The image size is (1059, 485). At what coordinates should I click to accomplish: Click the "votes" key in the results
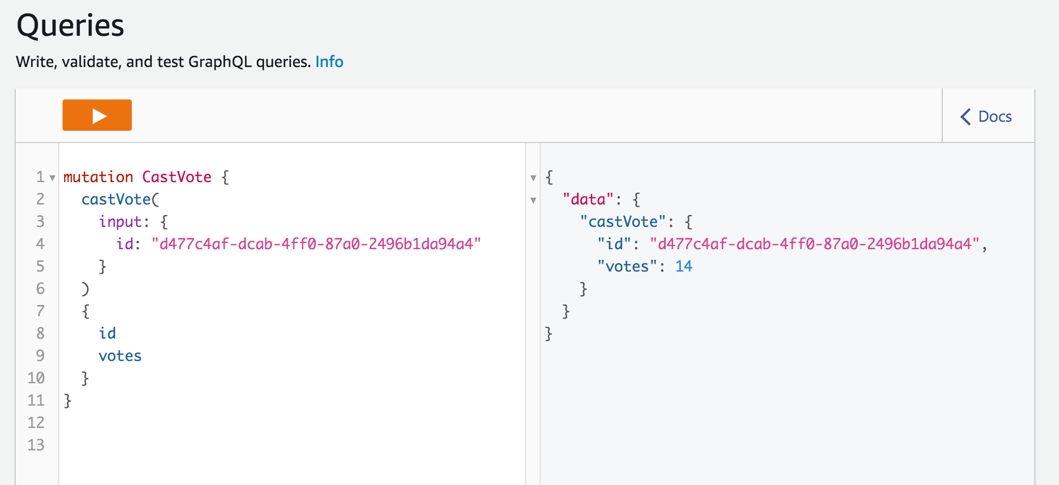pos(627,267)
